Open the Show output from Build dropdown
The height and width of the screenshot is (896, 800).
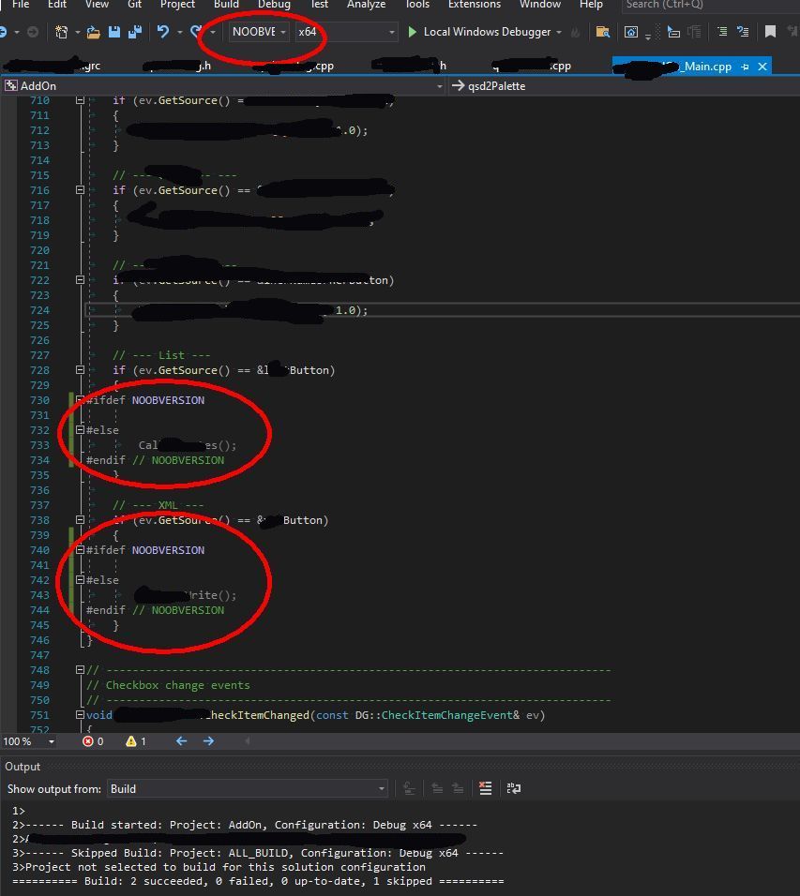249,788
